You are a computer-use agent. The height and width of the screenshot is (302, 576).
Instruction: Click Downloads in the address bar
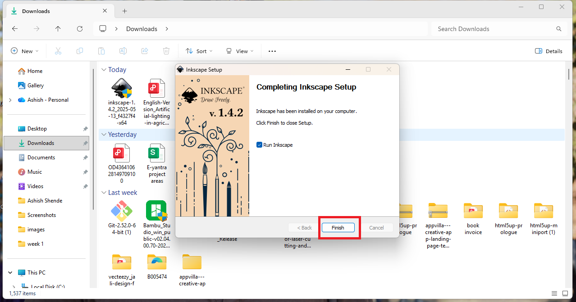click(142, 29)
